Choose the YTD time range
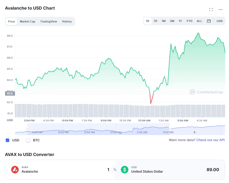This screenshot has height=183, width=229. pos(189,21)
